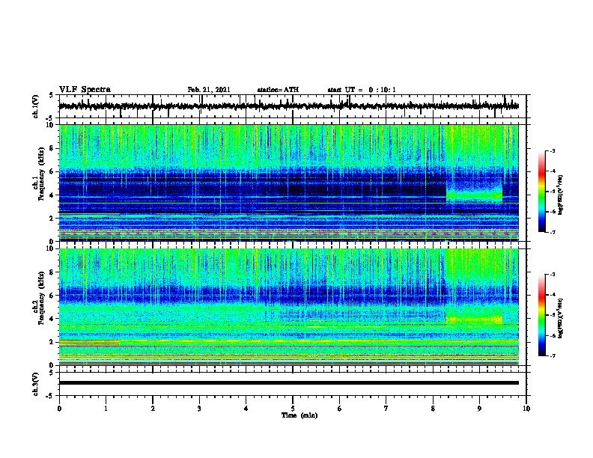Click the "8" kHz tick of ch.2 spectrogram

52,272
